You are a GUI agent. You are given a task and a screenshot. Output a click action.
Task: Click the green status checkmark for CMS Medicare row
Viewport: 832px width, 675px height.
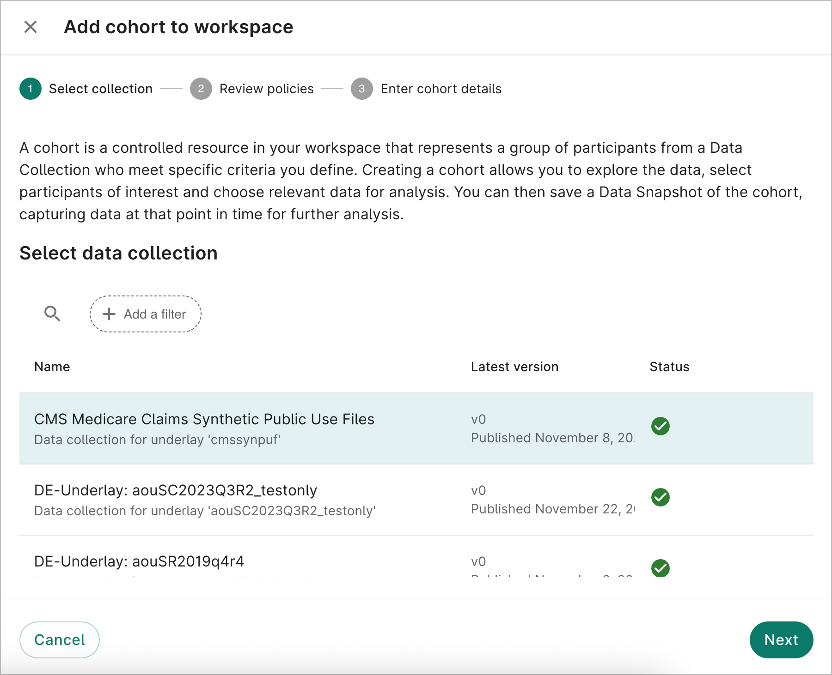pos(661,427)
